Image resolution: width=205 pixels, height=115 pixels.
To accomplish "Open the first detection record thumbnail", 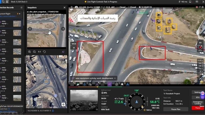I will coord(17,23).
